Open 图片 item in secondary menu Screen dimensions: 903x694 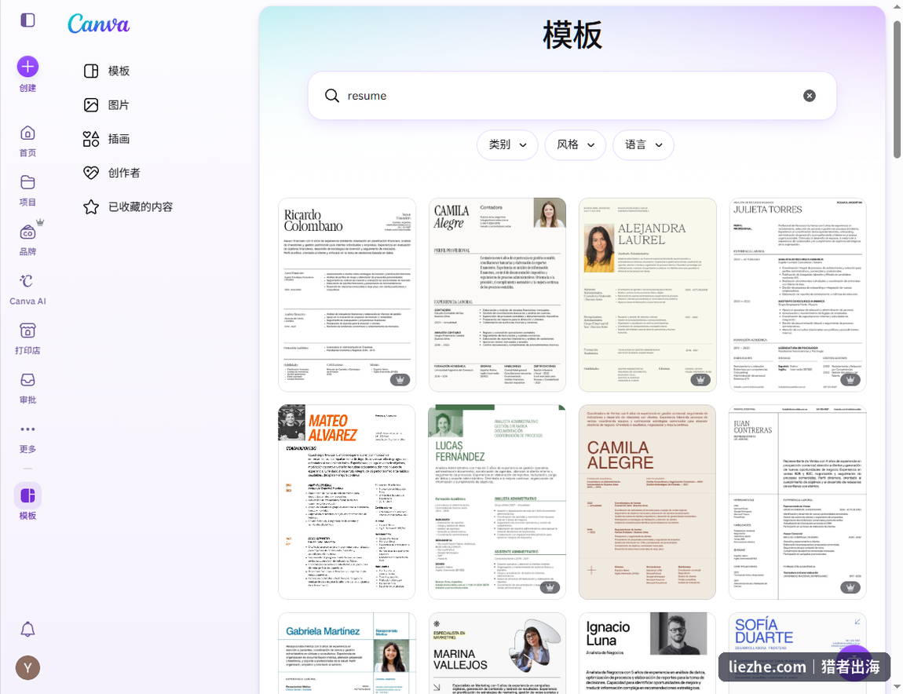(x=107, y=105)
